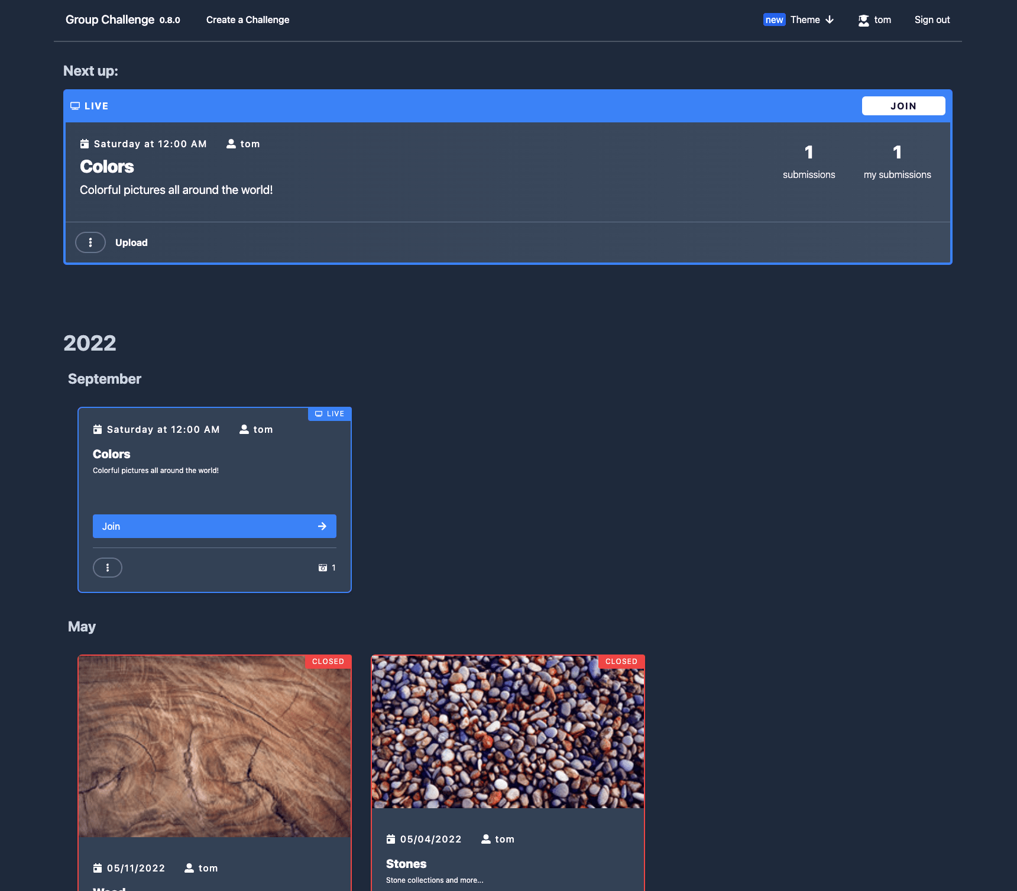Image resolution: width=1017 pixels, height=891 pixels.
Task: Click calendar icon beside 05/04/2022
Action: pyautogui.click(x=391, y=839)
